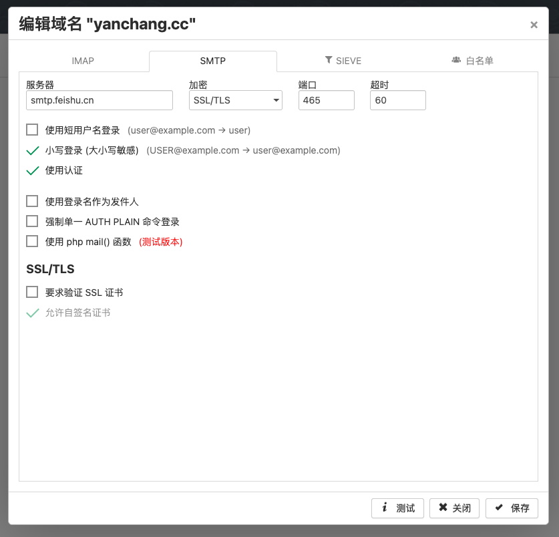
Task: Click the checkmark icon on 保存 button
Action: [x=499, y=508]
